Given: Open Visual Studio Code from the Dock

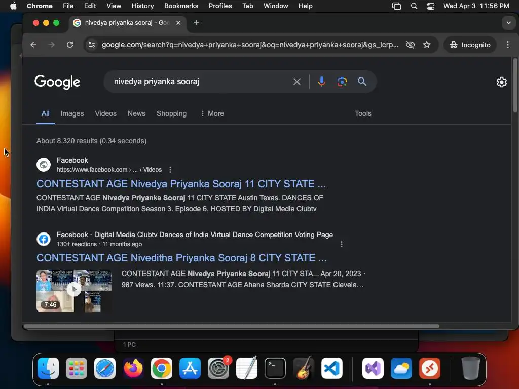Looking at the screenshot, I should pyautogui.click(x=332, y=368).
